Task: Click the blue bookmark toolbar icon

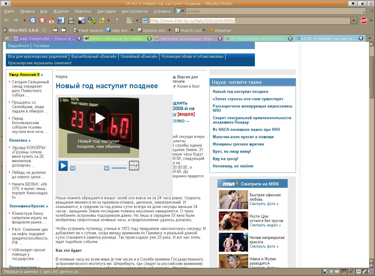Action: tap(61, 20)
